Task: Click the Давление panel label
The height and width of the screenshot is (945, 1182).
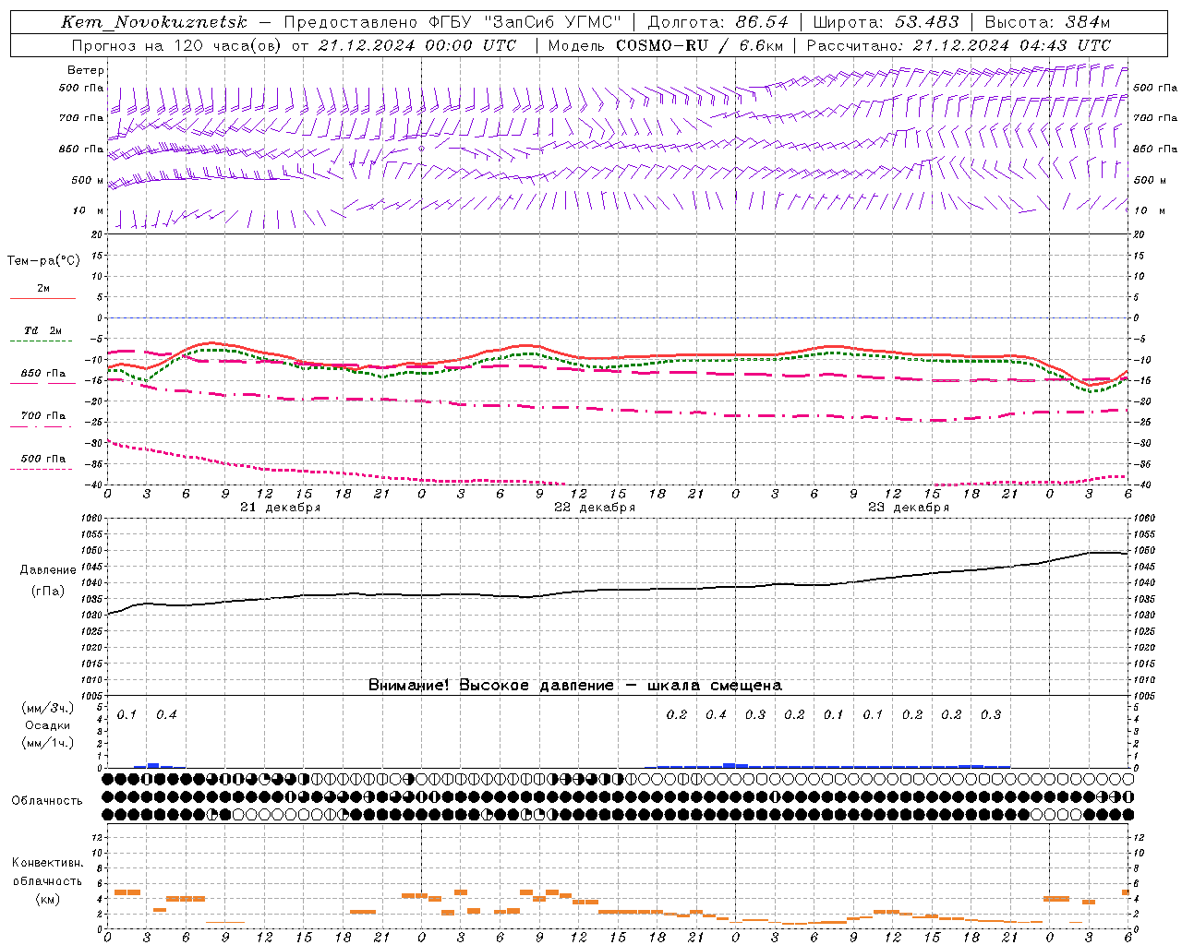Action: (x=48, y=570)
